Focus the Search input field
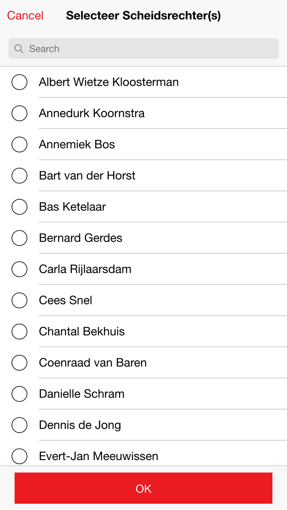287x510 pixels. pyautogui.click(x=143, y=49)
